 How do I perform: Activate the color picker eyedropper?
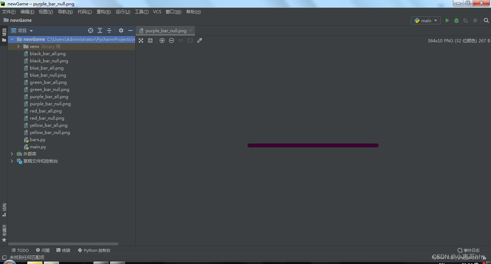click(x=200, y=40)
